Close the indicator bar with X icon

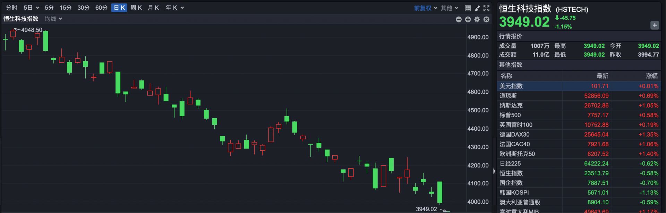486,19
